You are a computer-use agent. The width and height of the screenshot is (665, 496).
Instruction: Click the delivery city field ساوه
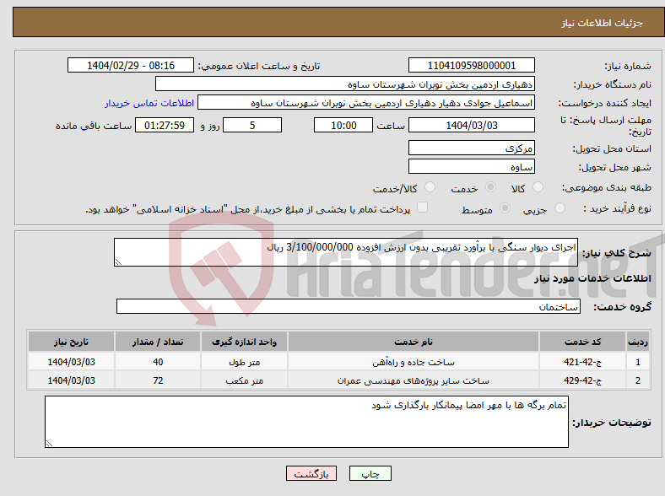tap(471, 167)
